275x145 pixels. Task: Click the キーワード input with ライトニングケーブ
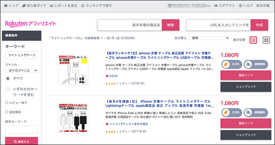(22, 55)
